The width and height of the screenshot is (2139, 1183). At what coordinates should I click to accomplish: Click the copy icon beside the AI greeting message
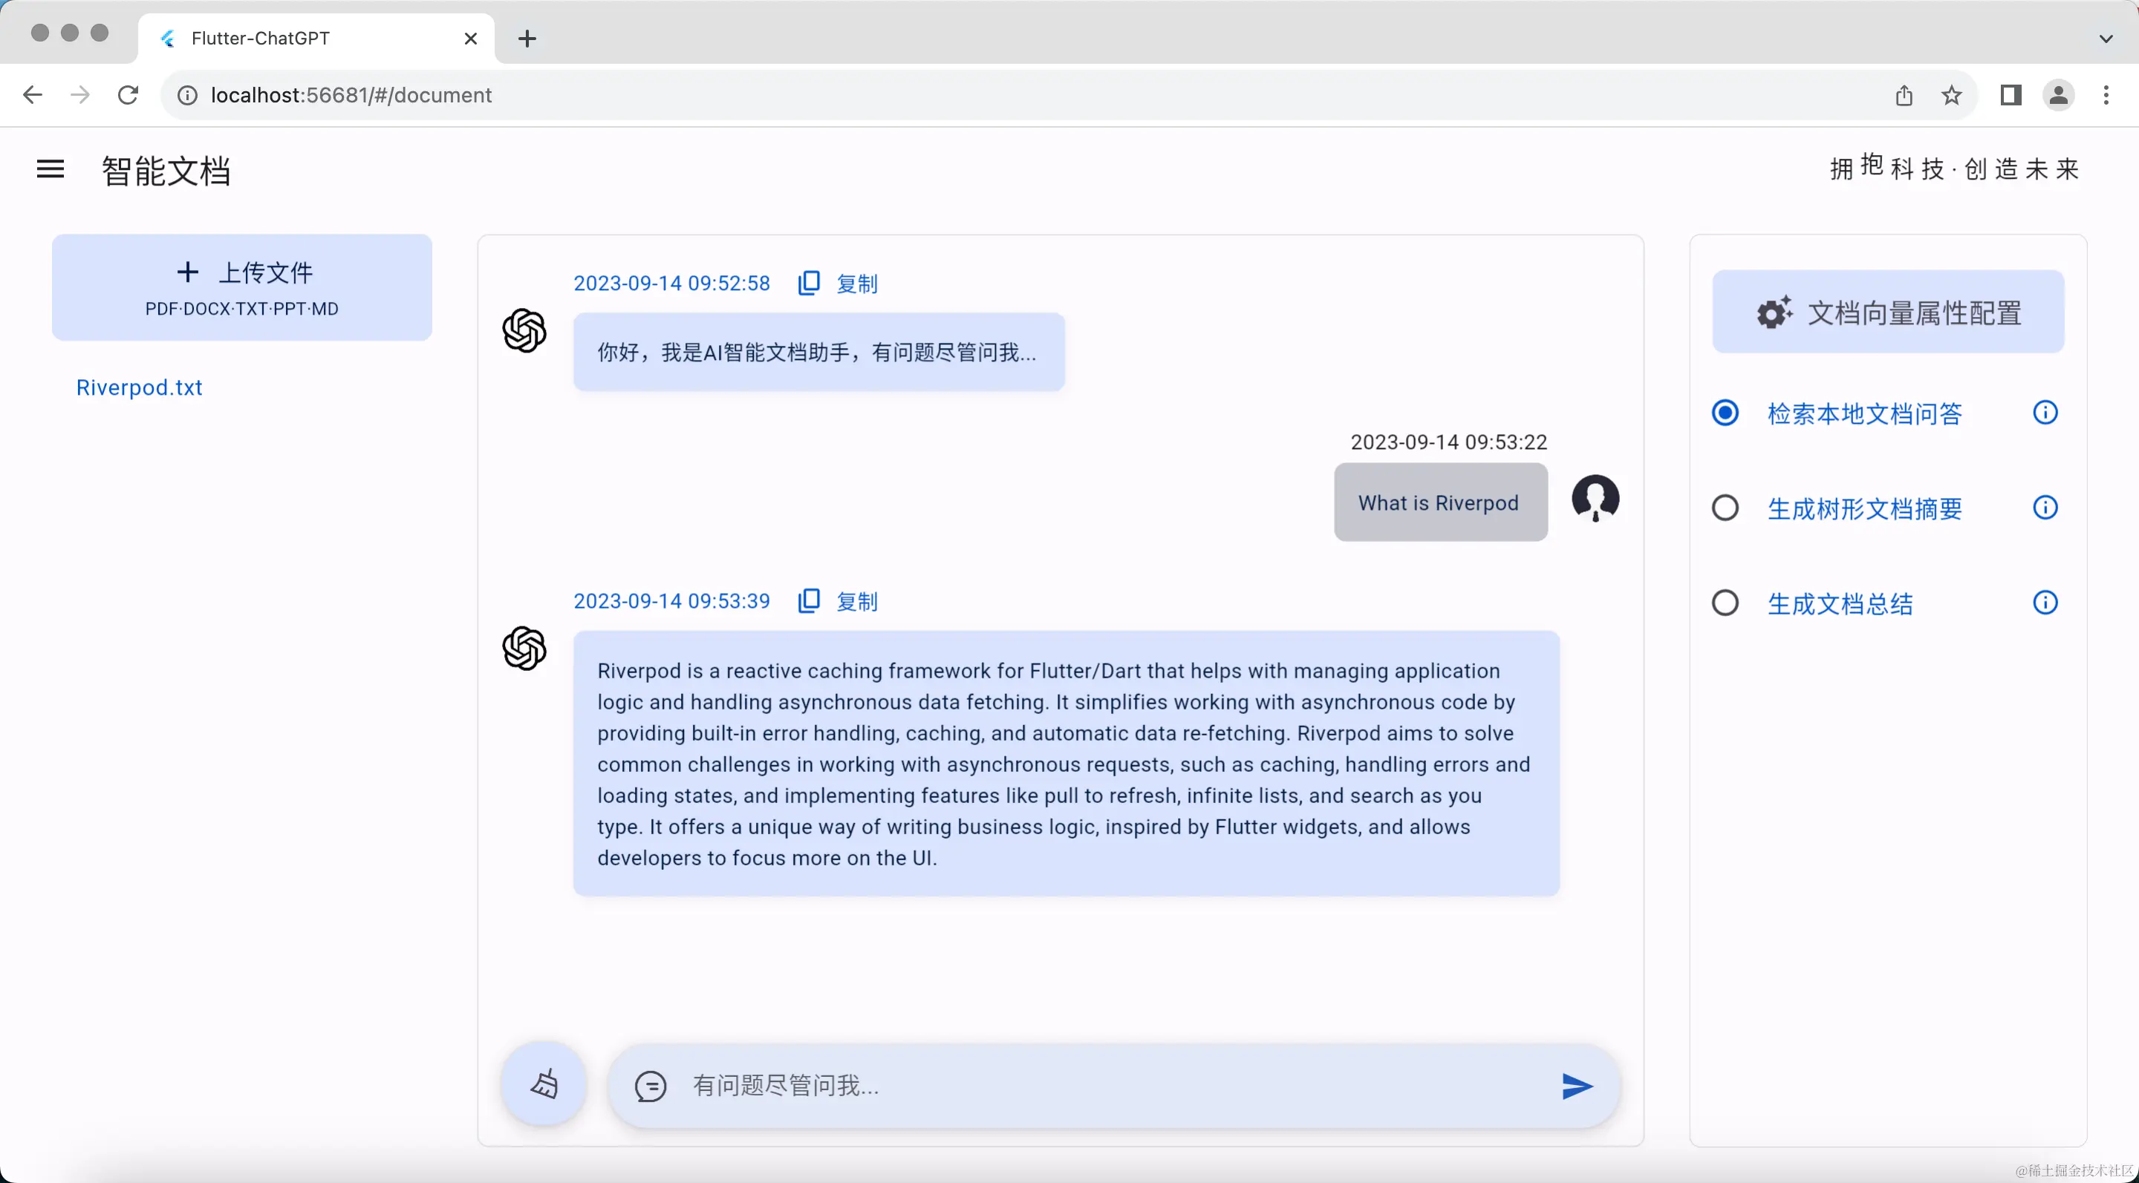pos(809,282)
